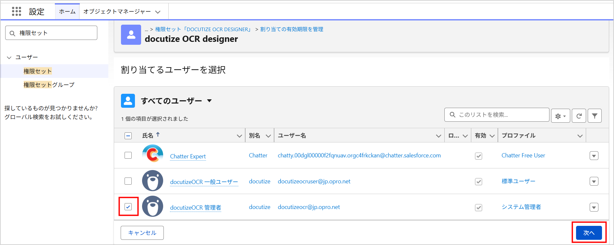The image size is (614, 245).
Task: Collapse the ユーザー tree section
Action: click(9, 57)
